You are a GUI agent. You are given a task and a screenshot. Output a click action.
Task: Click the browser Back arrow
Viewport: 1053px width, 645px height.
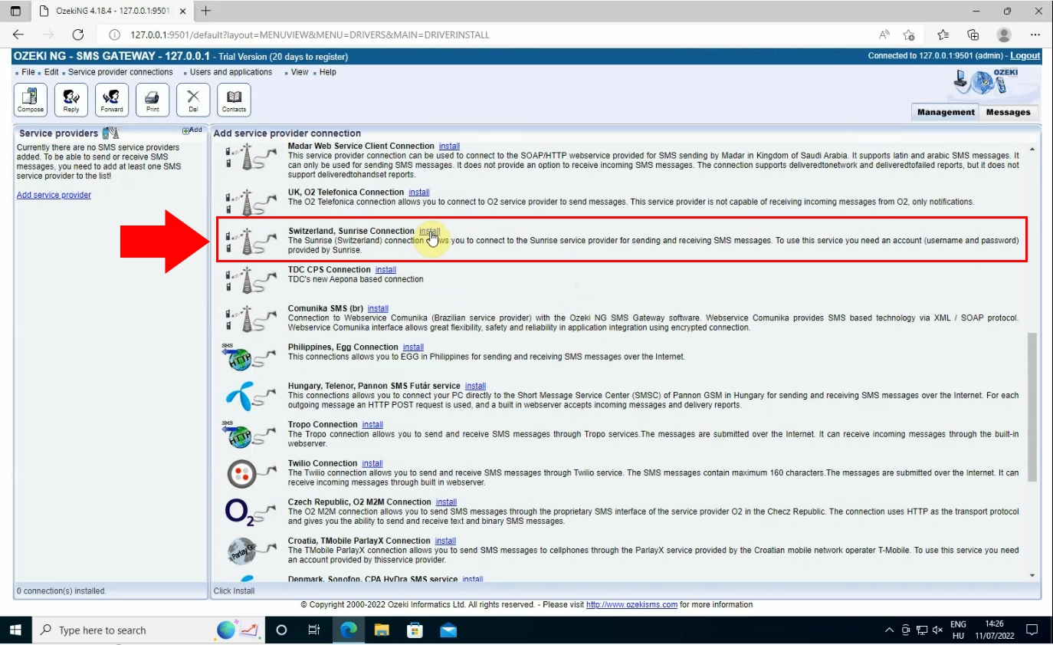18,35
